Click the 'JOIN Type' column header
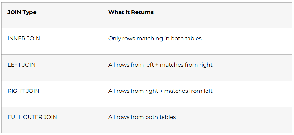The height and width of the screenshot is (135, 294). (22, 12)
